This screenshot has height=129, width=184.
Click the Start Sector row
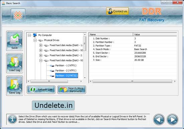[133, 53]
